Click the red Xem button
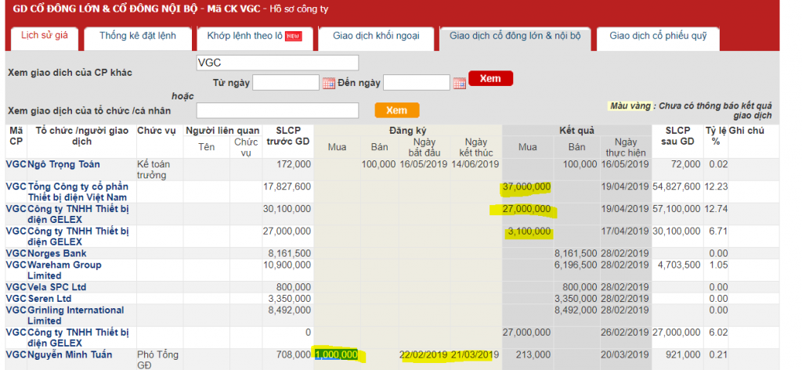 490,78
